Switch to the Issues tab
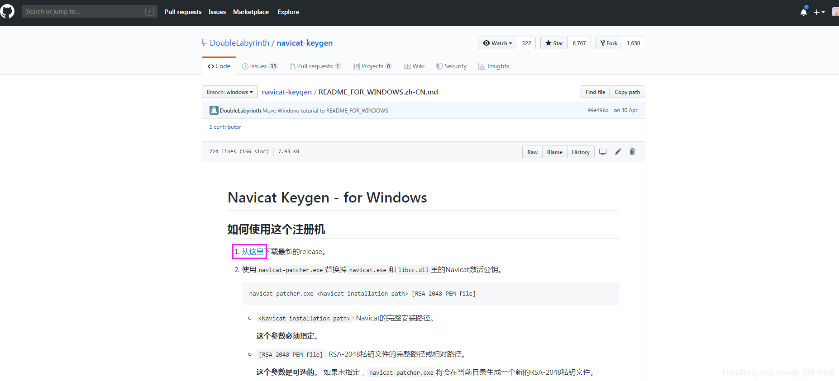The height and width of the screenshot is (381, 839). (260, 66)
